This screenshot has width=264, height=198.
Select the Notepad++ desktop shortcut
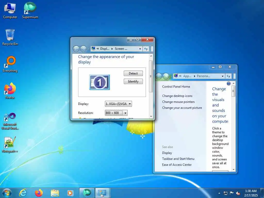[10, 144]
